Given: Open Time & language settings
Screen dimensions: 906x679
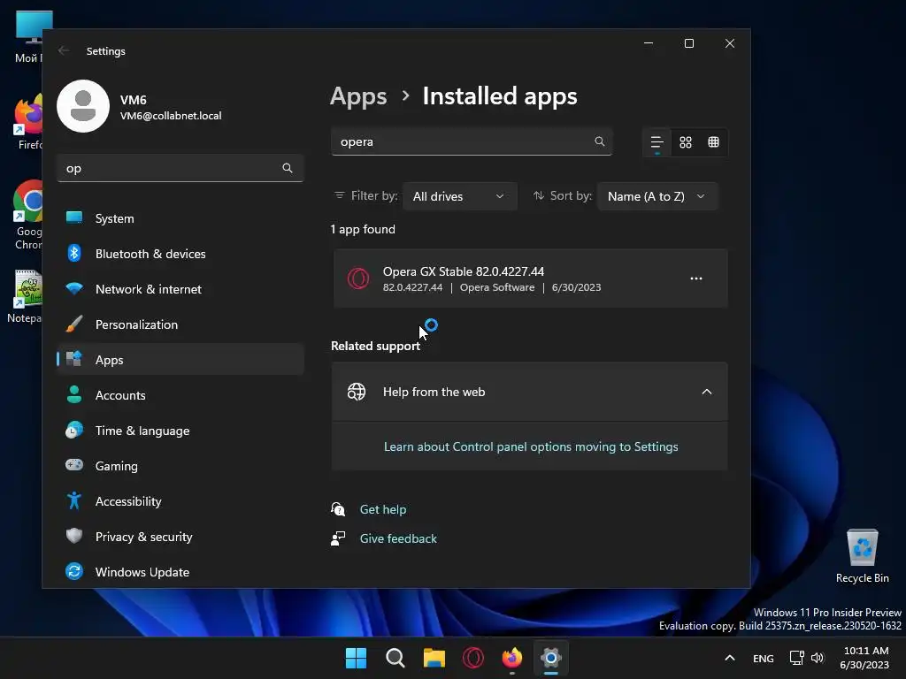Looking at the screenshot, I should click(x=180, y=431).
